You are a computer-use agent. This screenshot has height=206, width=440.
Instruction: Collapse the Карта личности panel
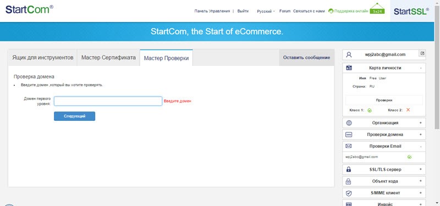pyautogui.click(x=421, y=68)
